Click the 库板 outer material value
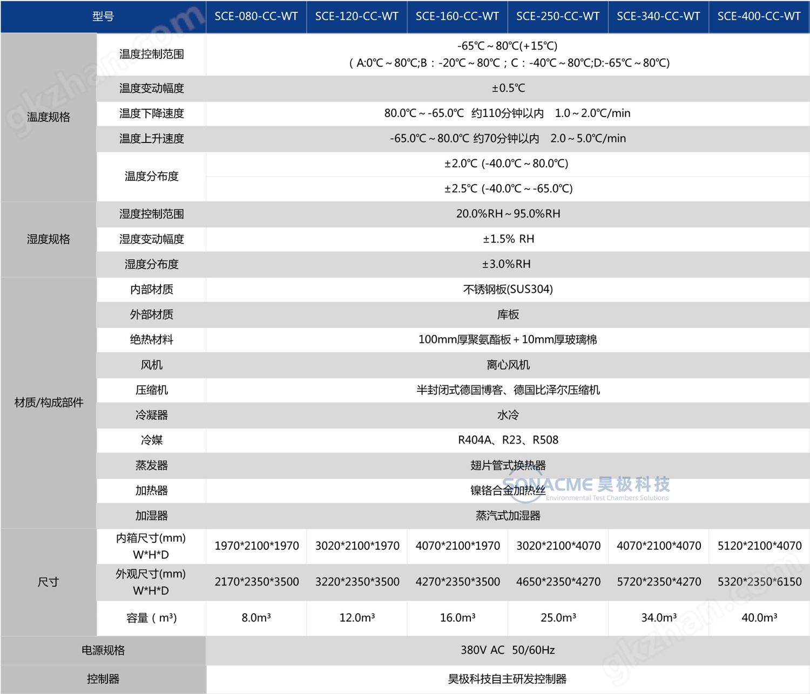 click(508, 315)
